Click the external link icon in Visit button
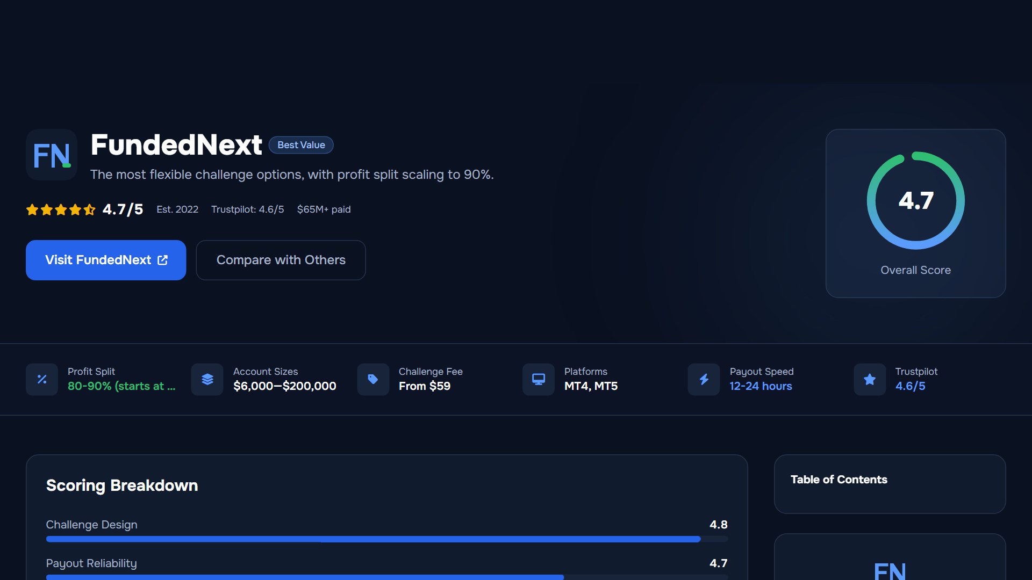This screenshot has width=1032, height=580. click(163, 260)
